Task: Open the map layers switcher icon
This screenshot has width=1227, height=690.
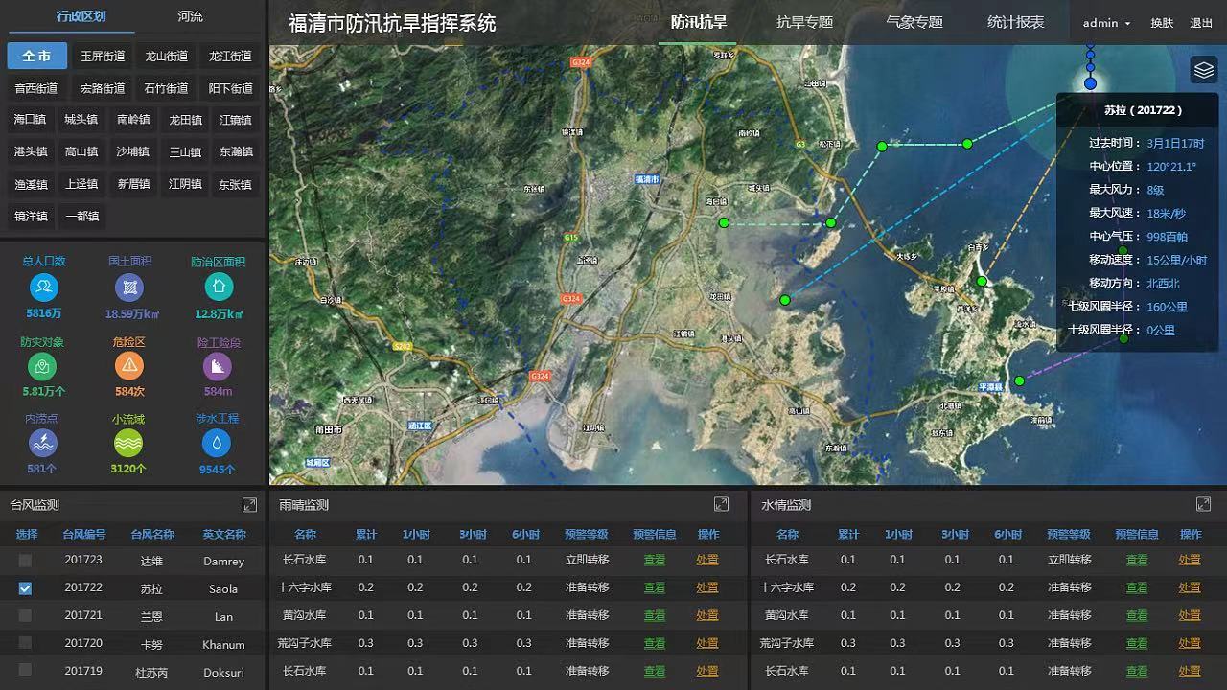Action: coord(1204,69)
